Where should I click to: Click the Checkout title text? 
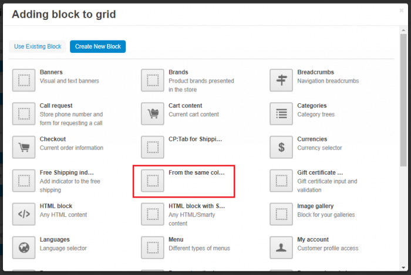coord(53,139)
